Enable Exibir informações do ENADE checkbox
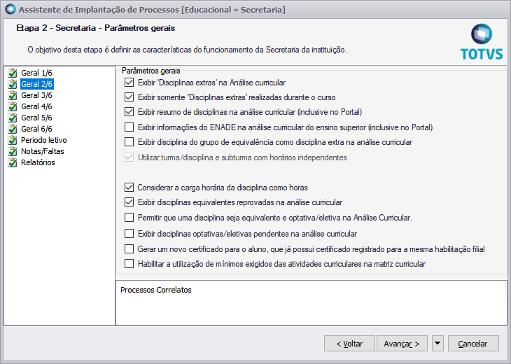 pyautogui.click(x=129, y=127)
